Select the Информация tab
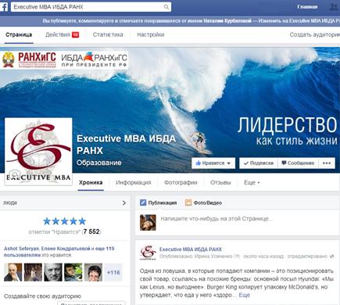340x305 pixels. pyautogui.click(x=134, y=183)
